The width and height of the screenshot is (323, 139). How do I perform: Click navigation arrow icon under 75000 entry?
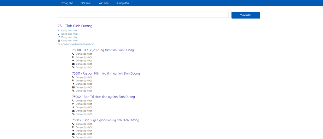click(x=73, y=61)
